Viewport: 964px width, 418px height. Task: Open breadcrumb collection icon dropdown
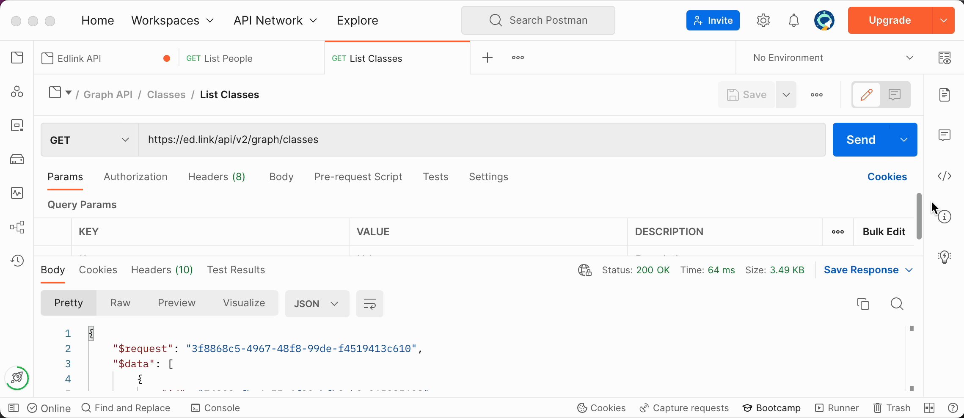[60, 92]
